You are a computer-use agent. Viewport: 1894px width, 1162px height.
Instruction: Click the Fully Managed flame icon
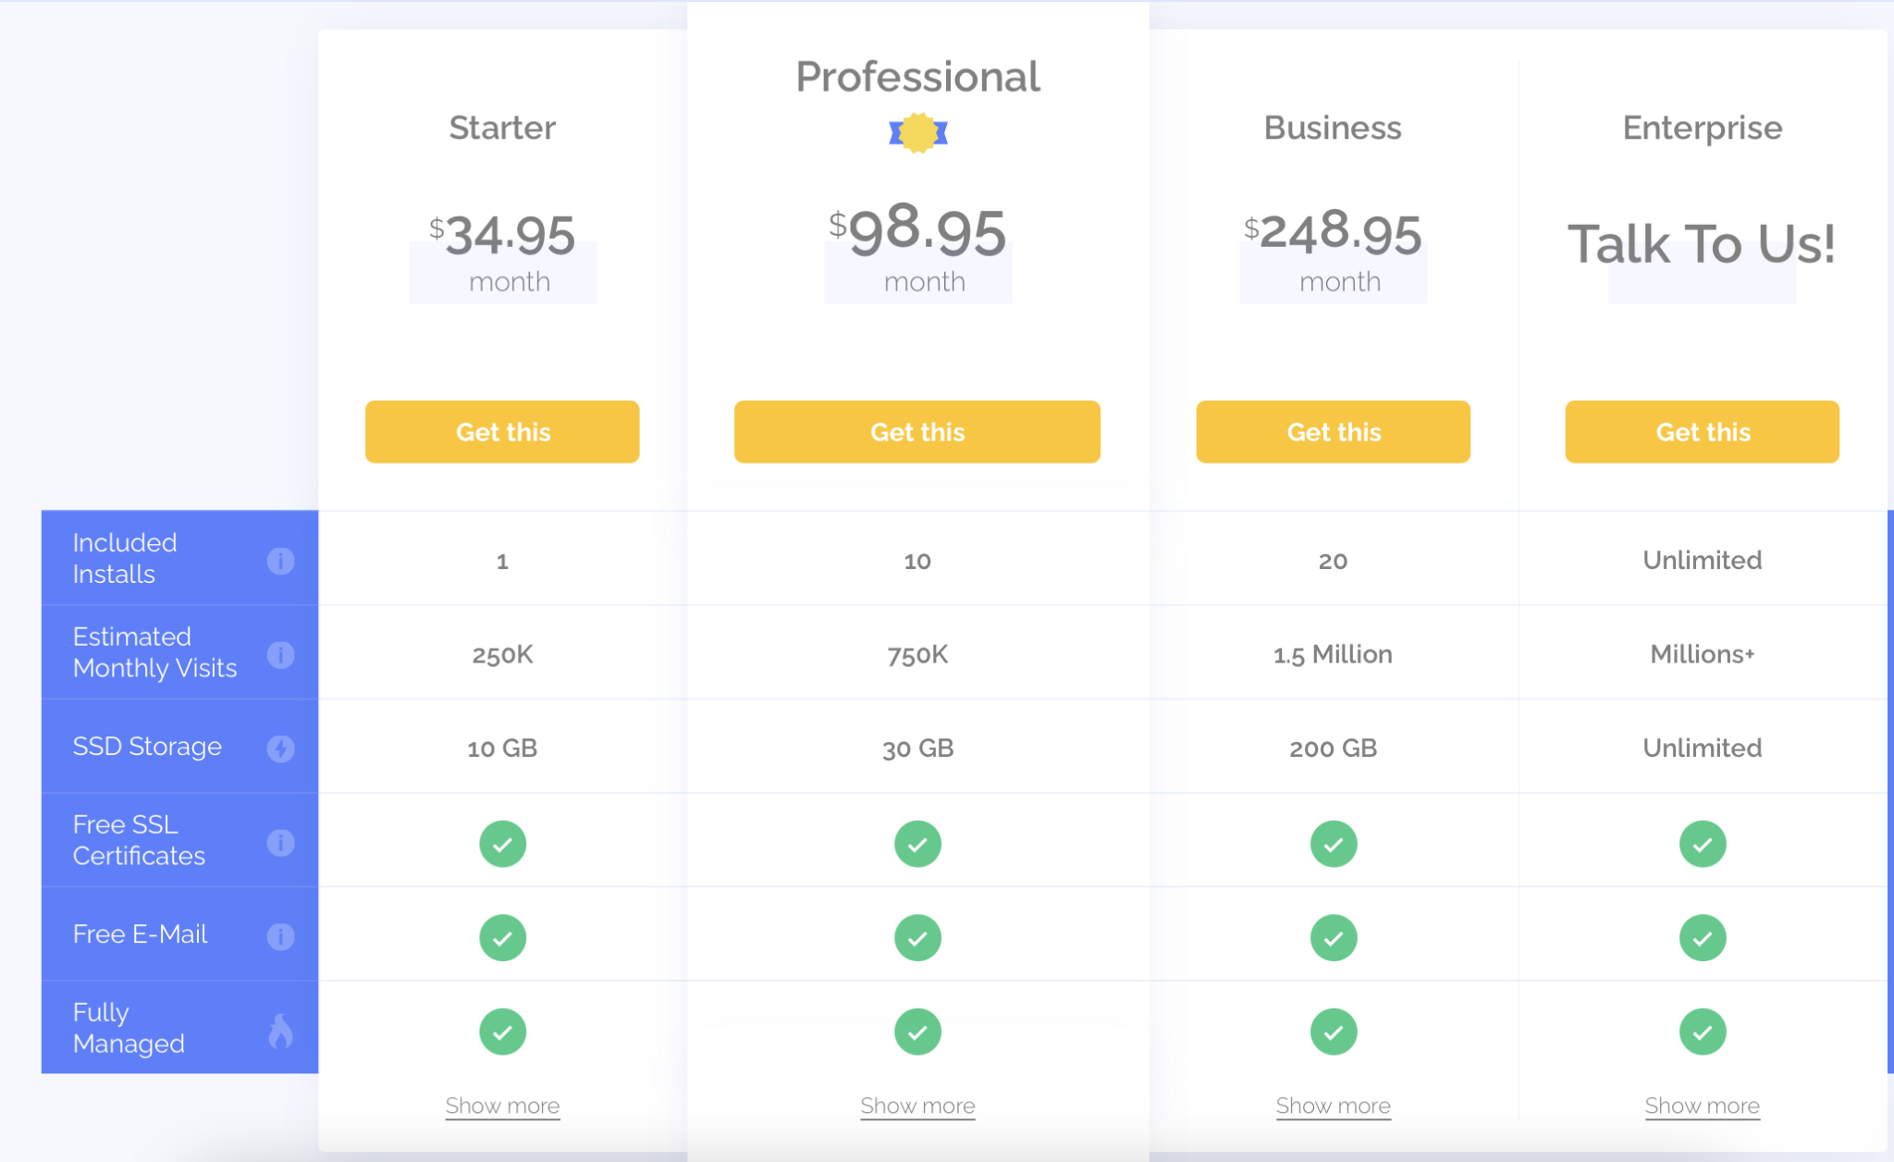coord(281,1031)
